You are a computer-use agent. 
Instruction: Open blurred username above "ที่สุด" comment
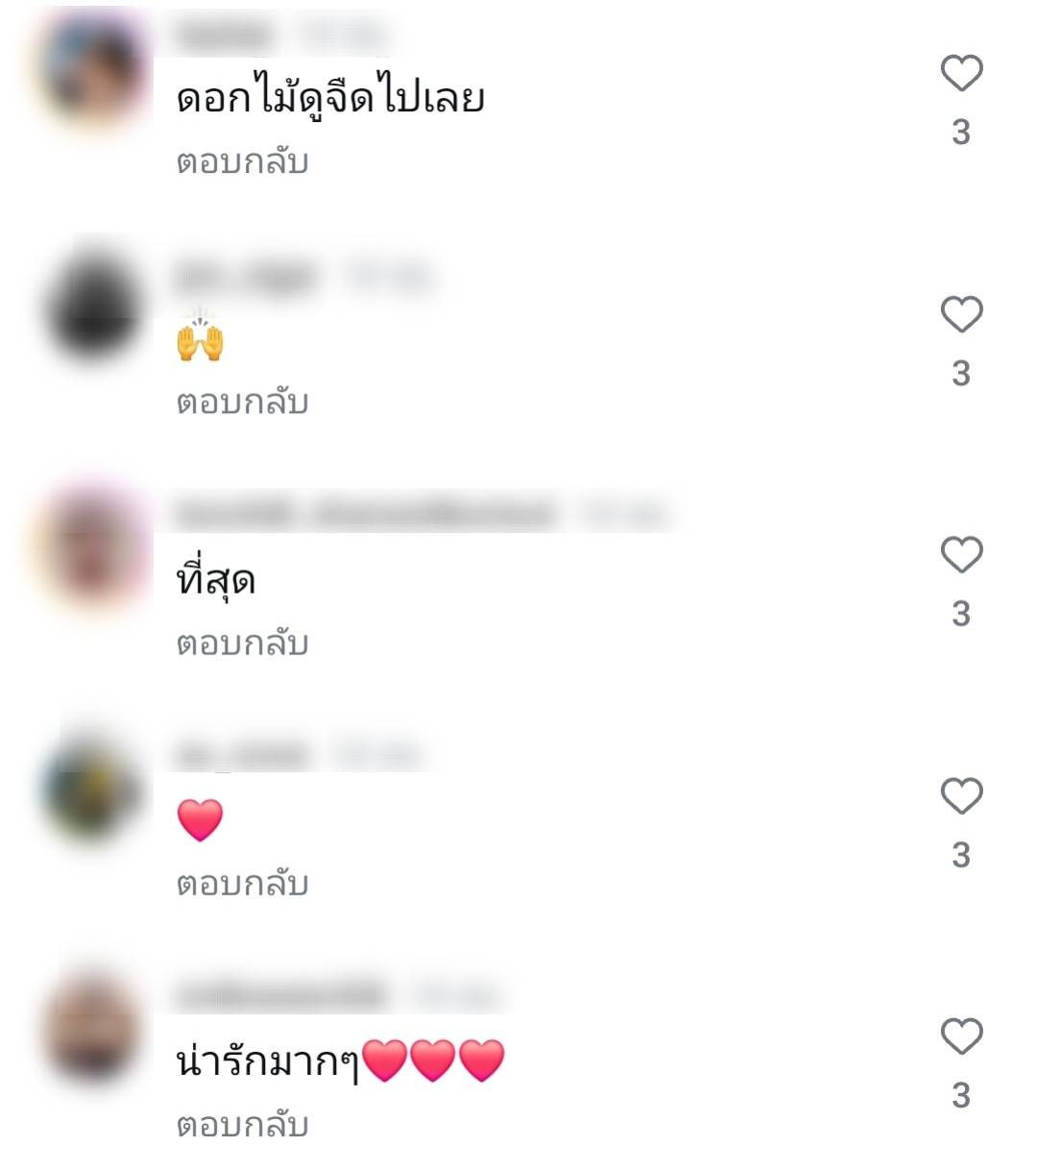point(365,515)
